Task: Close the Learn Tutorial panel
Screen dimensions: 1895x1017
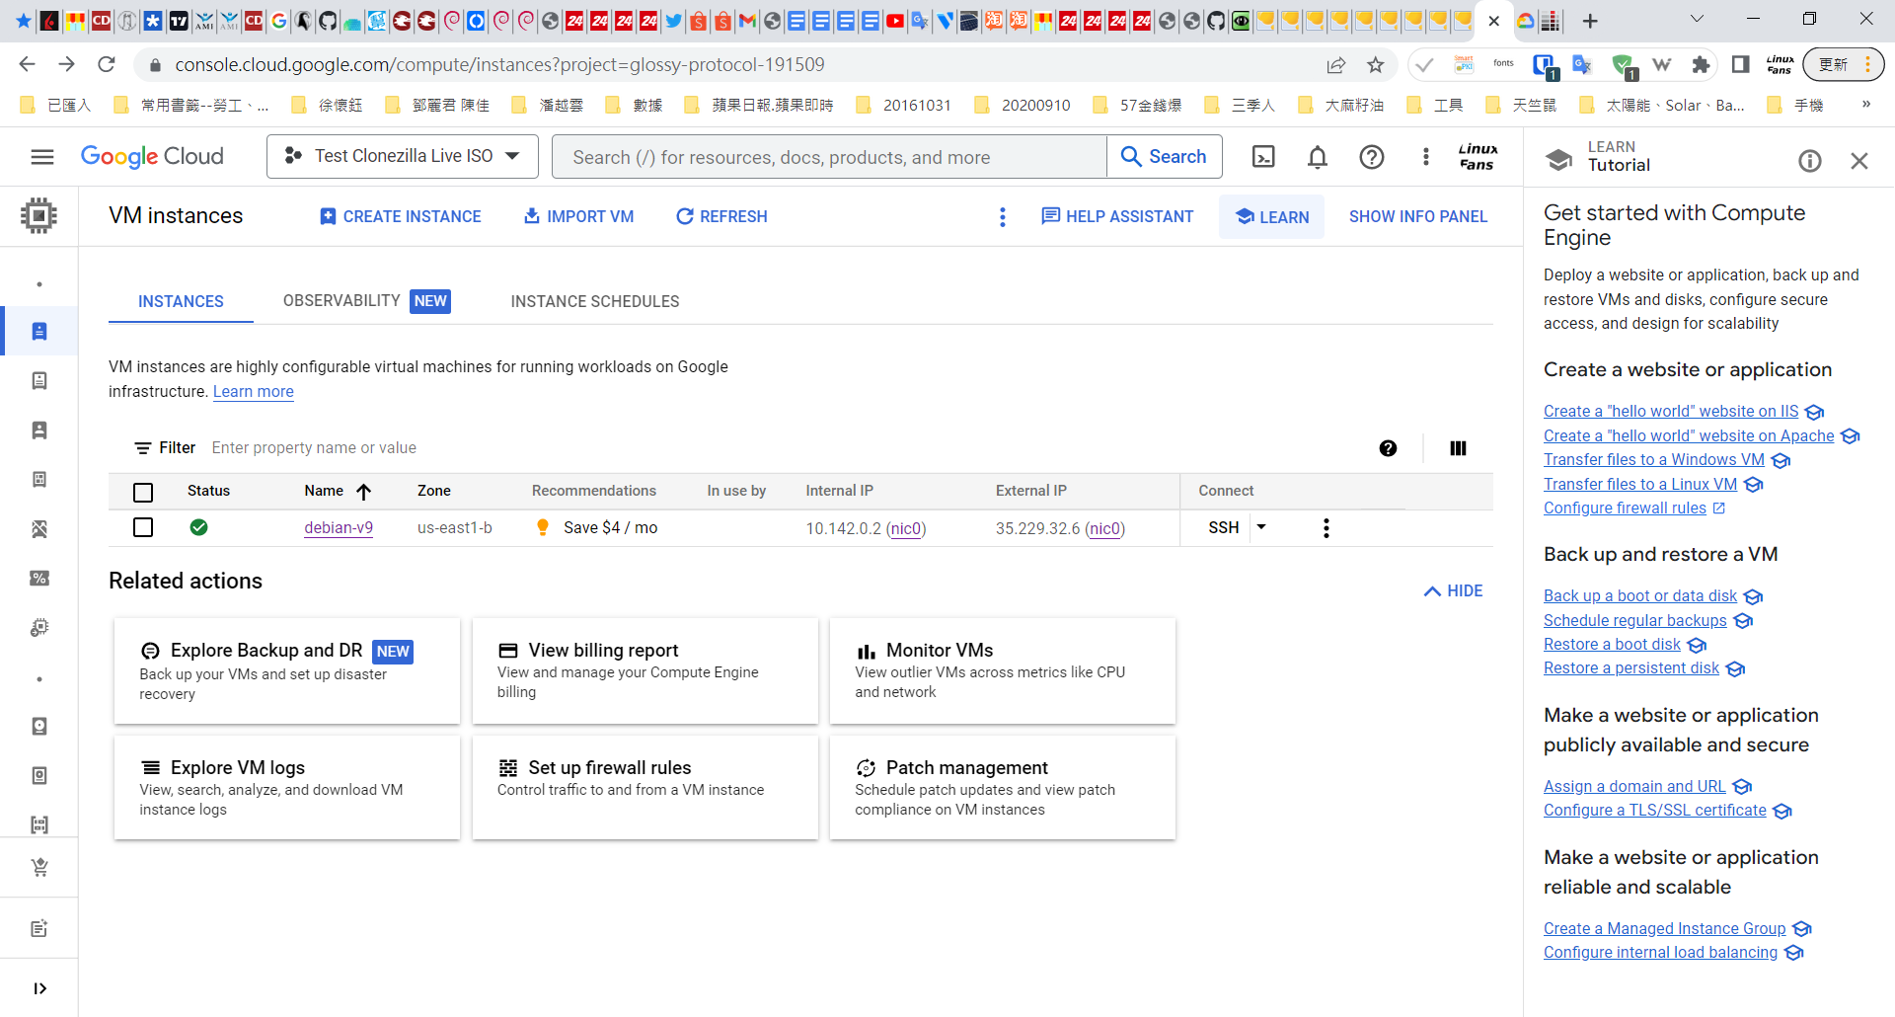Action: point(1859,161)
